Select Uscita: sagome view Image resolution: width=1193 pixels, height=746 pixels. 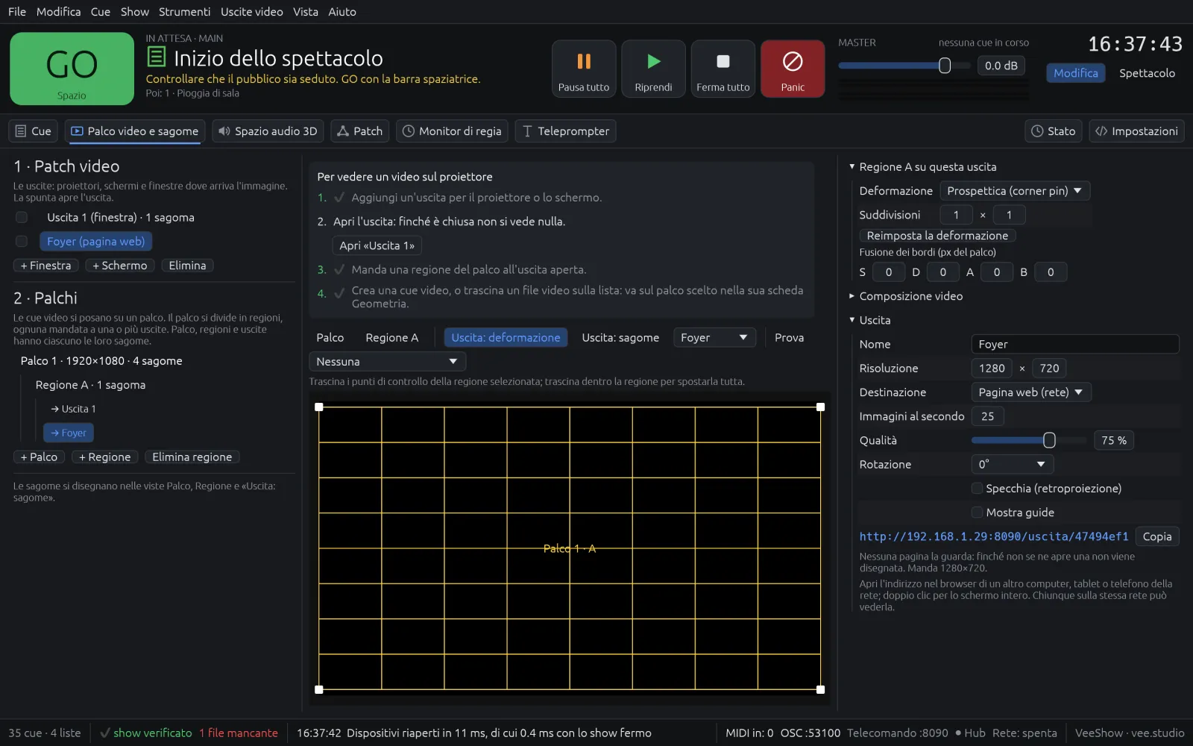click(620, 338)
